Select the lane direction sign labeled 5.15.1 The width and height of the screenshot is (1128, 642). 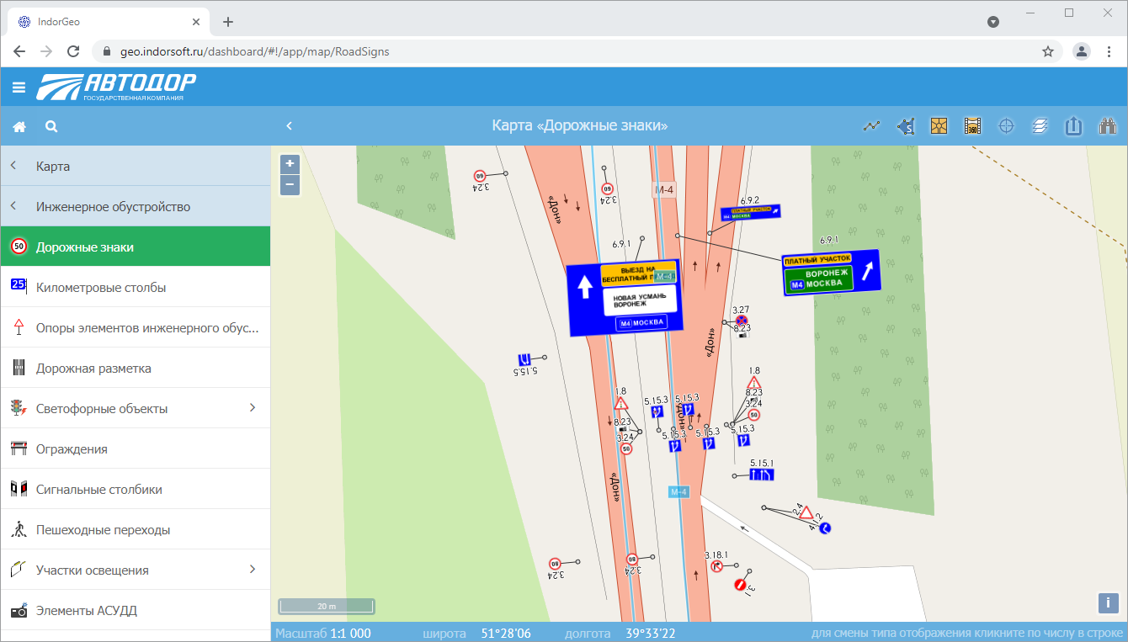[762, 475]
